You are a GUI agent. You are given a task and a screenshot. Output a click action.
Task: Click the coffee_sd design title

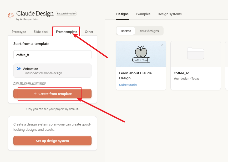point(182,73)
